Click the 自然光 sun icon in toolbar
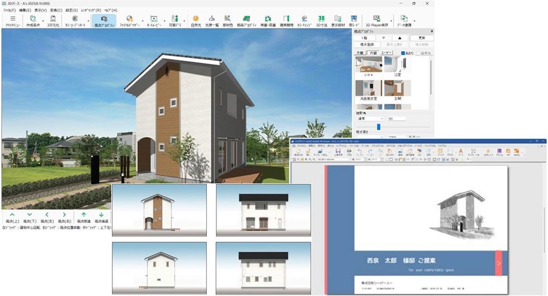Image resolution: width=548 pixels, height=296 pixels. tap(196, 21)
